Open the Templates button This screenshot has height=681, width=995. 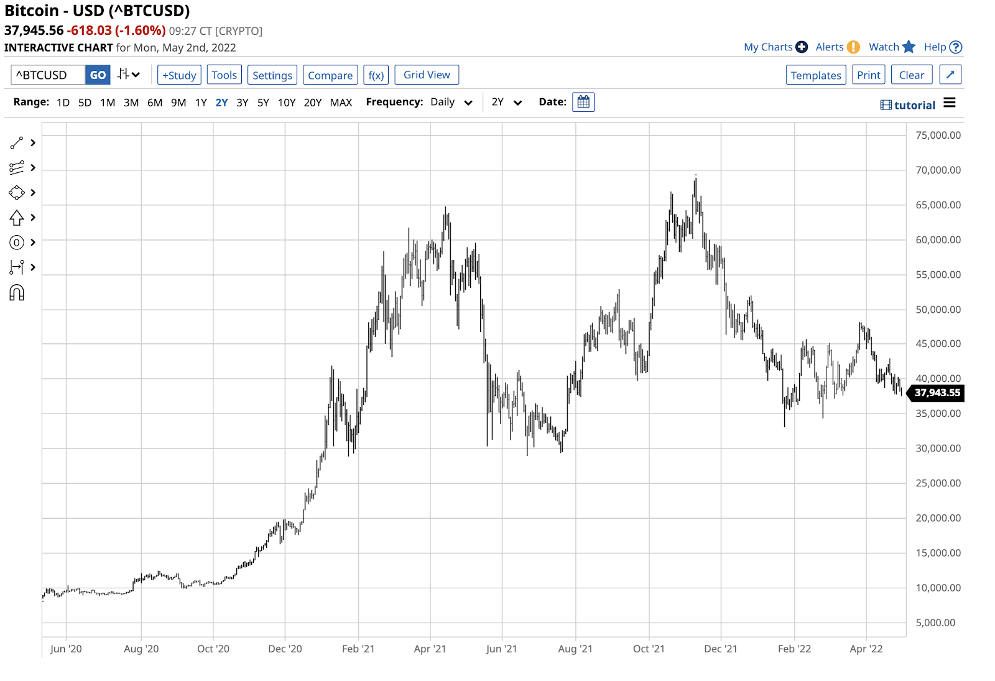tap(816, 75)
